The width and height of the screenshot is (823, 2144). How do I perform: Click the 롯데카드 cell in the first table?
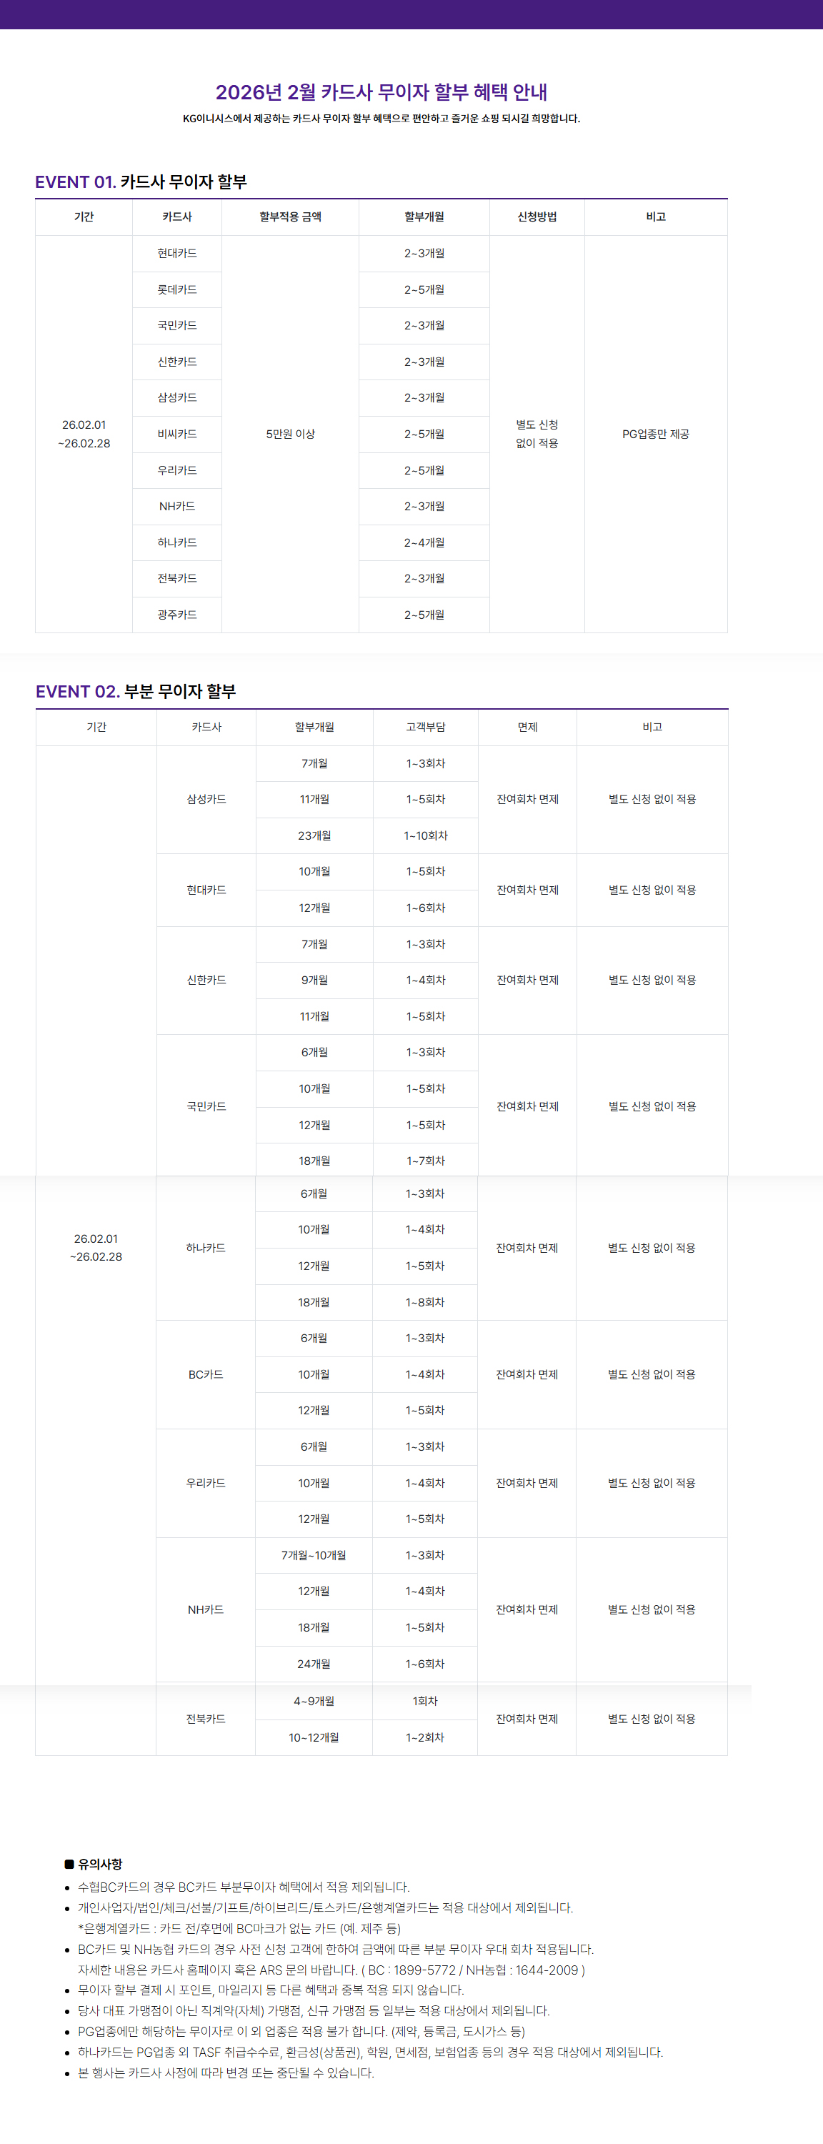[177, 289]
